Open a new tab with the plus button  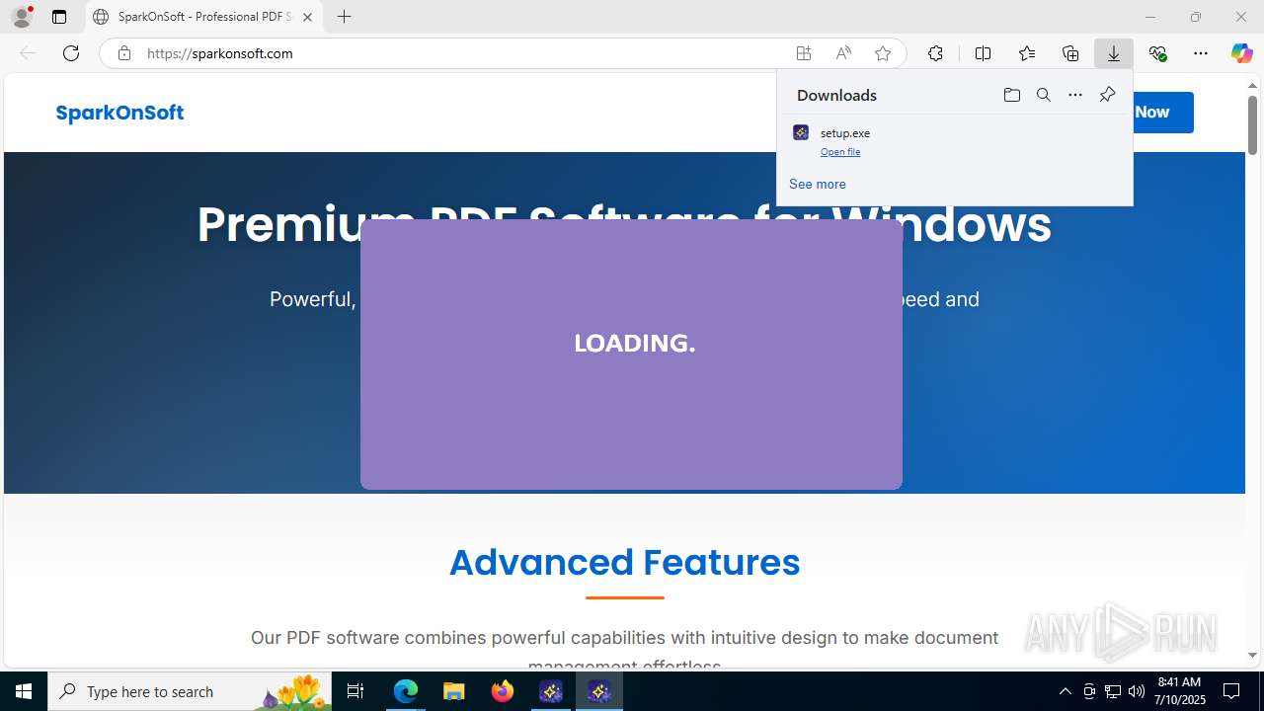(344, 17)
